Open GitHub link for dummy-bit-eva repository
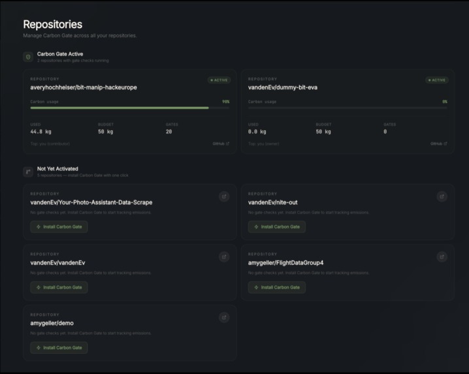469x374 pixels. 438,144
